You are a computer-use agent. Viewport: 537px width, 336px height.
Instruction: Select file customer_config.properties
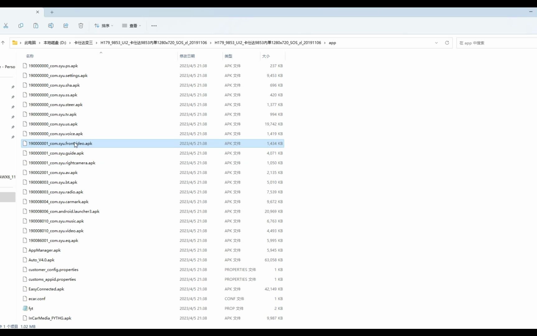(153, 269)
